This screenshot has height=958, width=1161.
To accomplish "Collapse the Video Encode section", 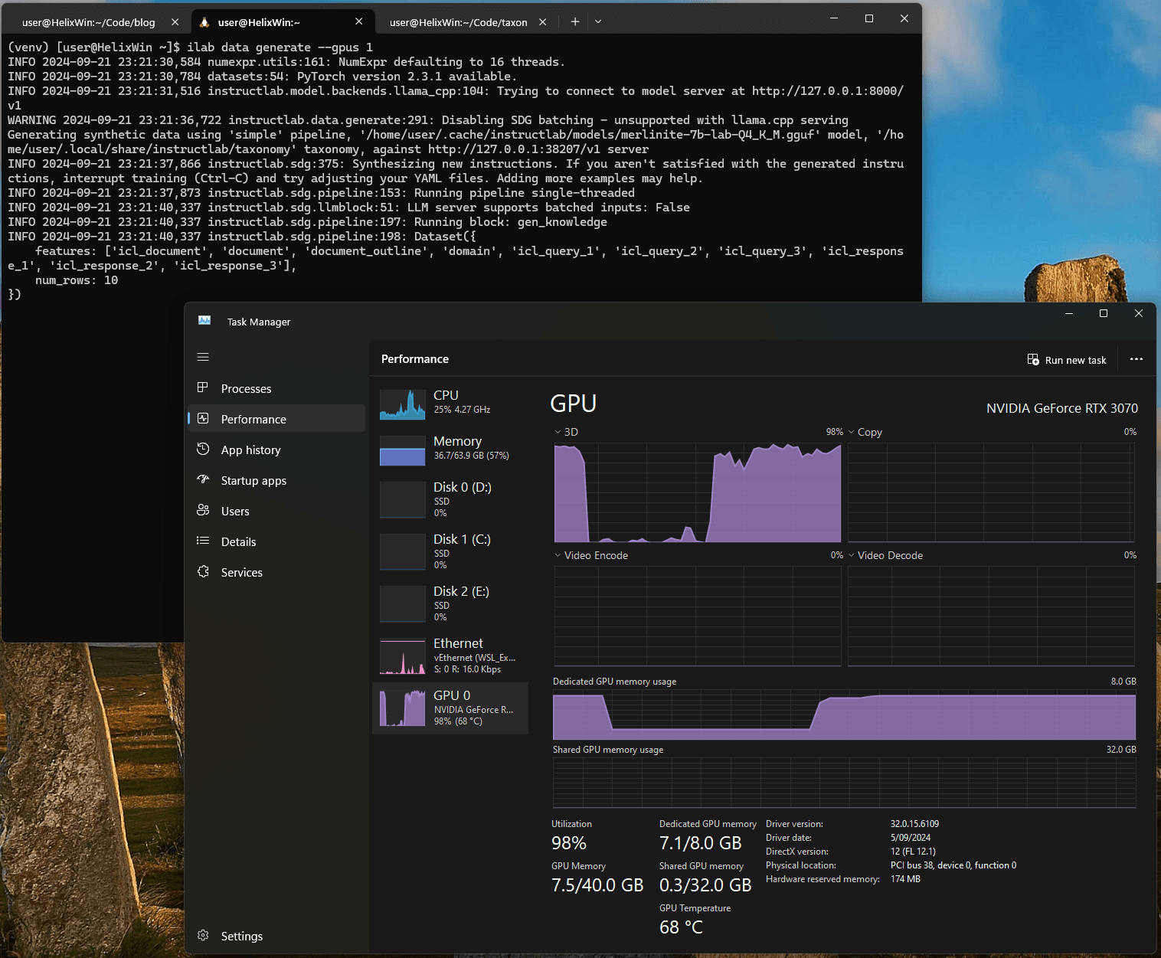I will pos(557,554).
